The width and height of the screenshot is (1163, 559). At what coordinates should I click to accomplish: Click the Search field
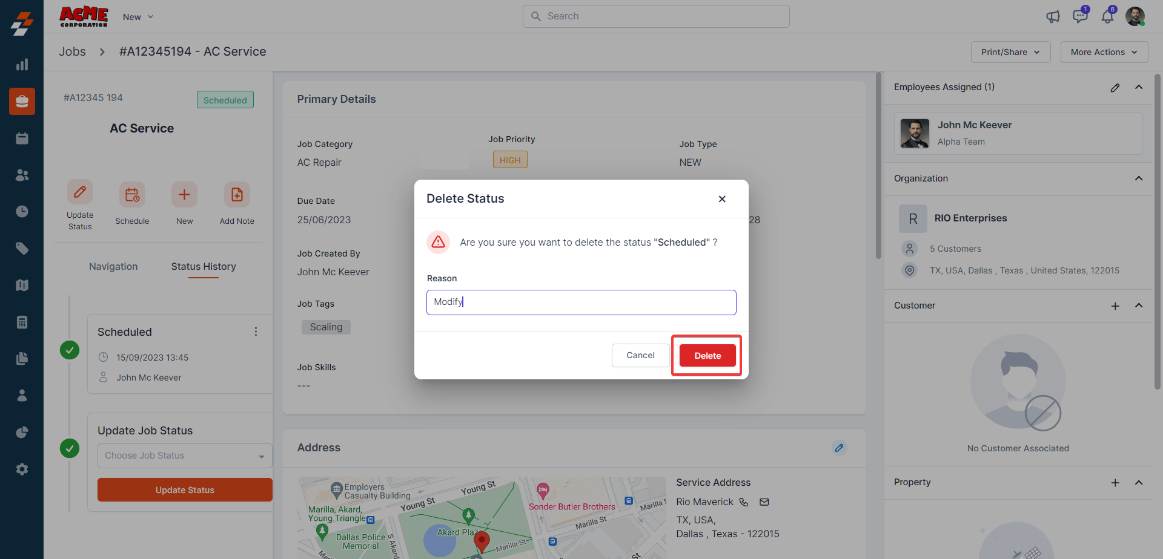(656, 16)
